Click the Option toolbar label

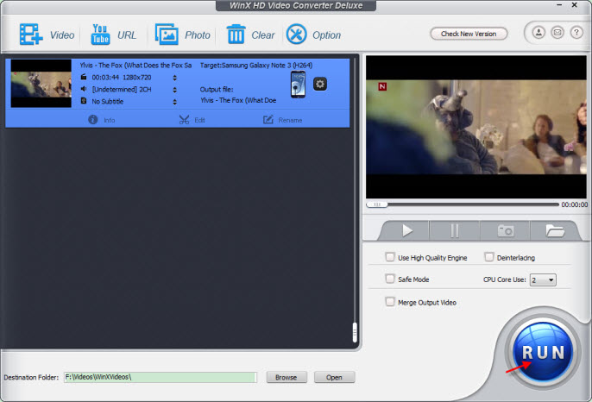click(x=326, y=35)
